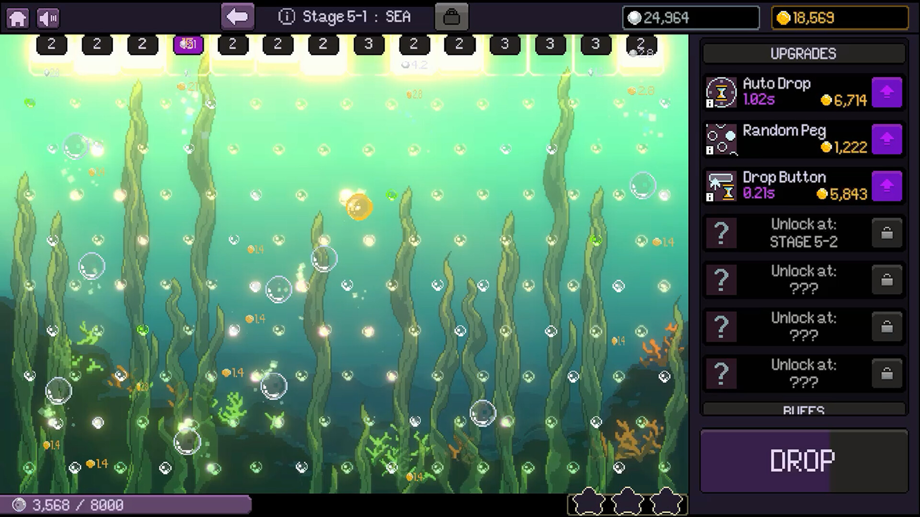Image resolution: width=920 pixels, height=517 pixels.
Task: Click the home icon
Action: click(x=18, y=18)
